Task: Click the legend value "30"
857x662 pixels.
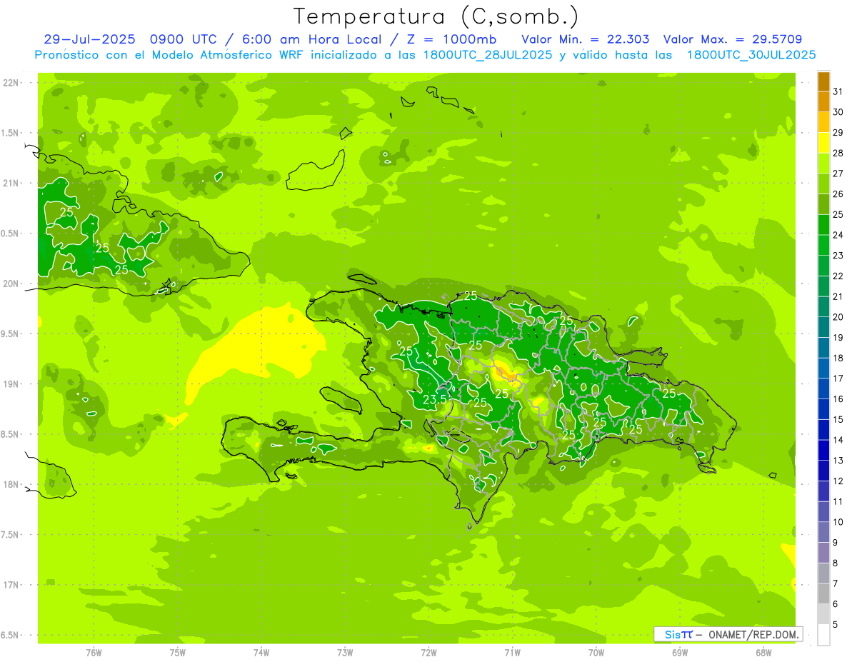Action: click(x=838, y=111)
